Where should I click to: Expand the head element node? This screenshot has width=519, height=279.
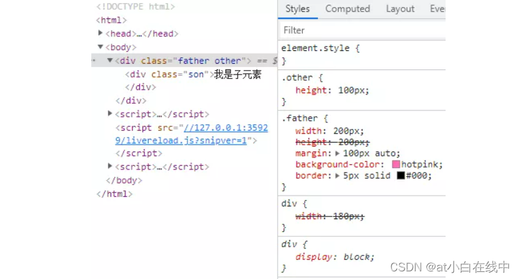[x=100, y=33]
